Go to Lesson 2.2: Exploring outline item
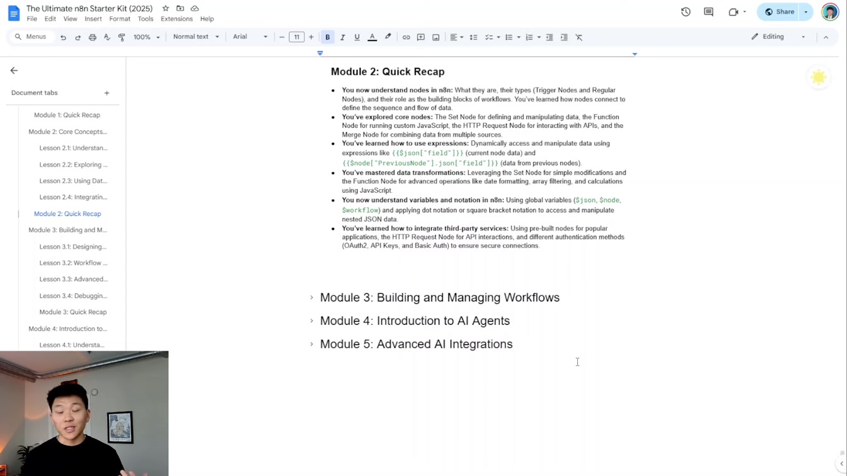The height and width of the screenshot is (476, 847). (73, 164)
